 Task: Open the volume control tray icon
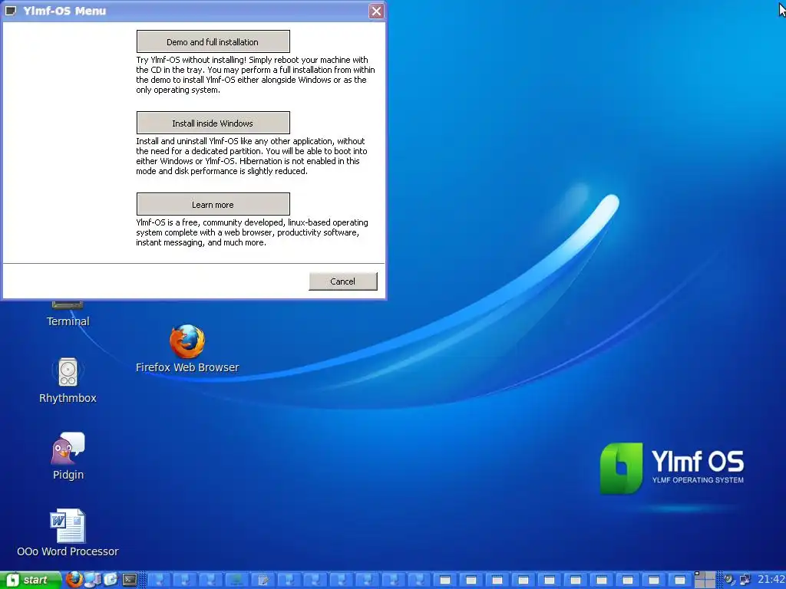tap(730, 580)
